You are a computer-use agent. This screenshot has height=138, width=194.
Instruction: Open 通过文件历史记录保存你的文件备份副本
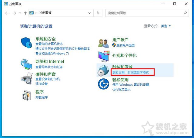[63, 49]
